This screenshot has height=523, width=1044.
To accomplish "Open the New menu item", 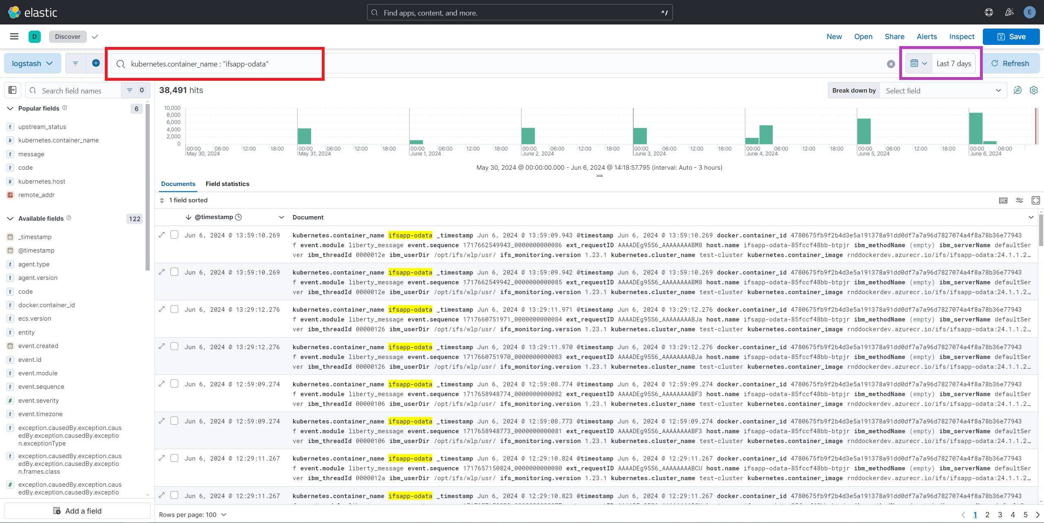I will coord(834,36).
